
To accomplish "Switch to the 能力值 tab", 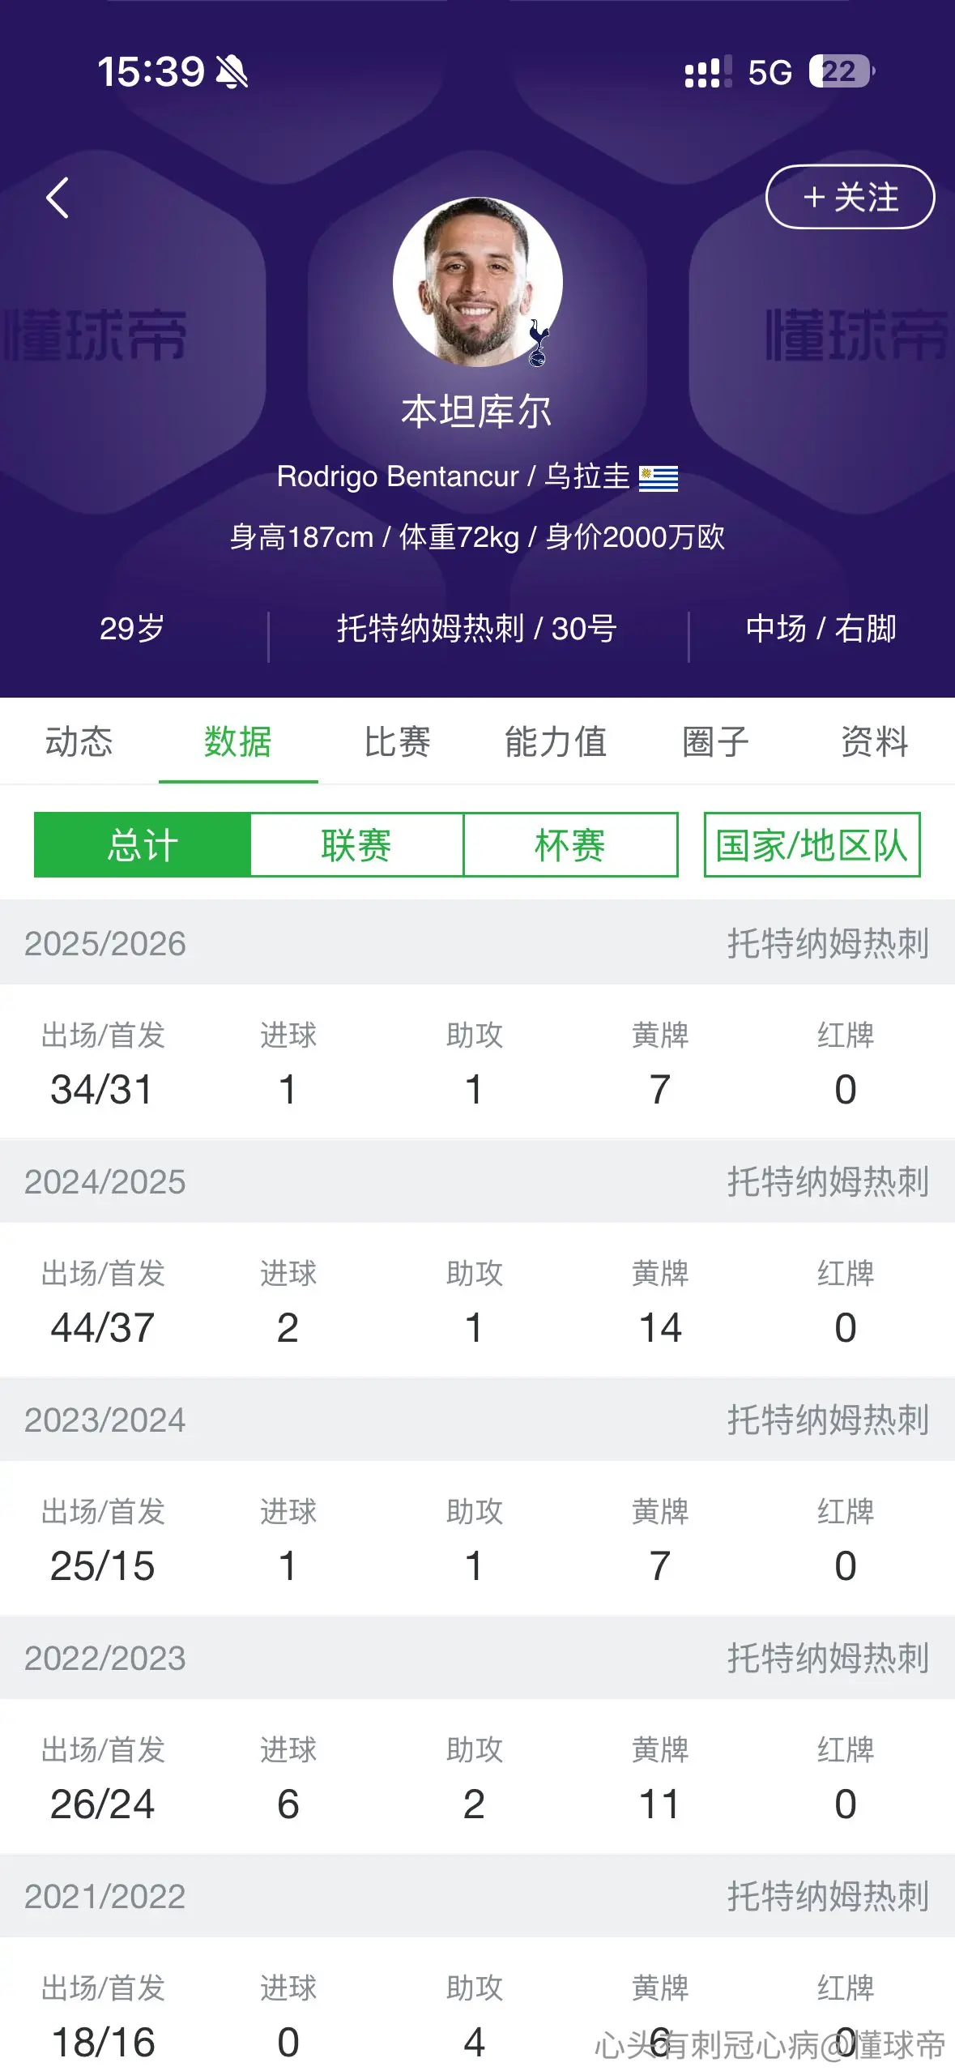I will [556, 741].
